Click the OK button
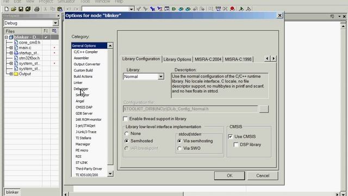 (229, 175)
